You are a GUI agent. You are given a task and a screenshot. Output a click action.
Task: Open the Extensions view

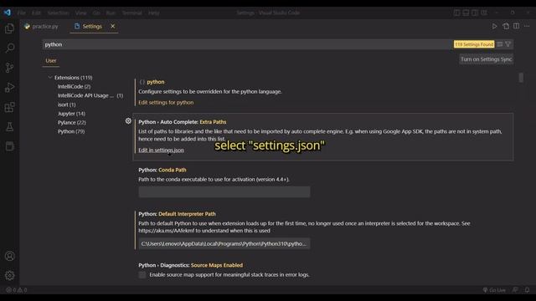pyautogui.click(x=9, y=107)
